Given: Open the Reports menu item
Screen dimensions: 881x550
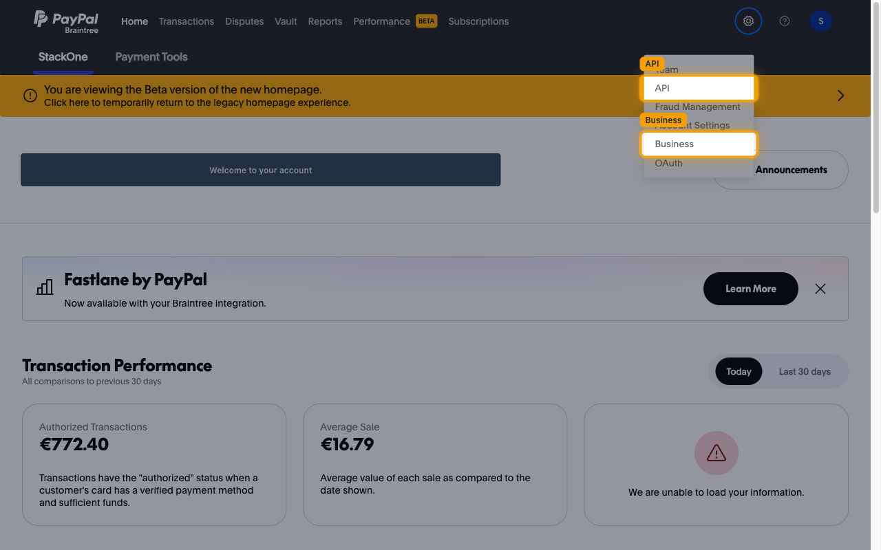Looking at the screenshot, I should click(x=325, y=21).
